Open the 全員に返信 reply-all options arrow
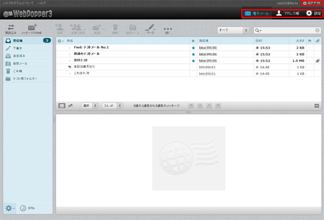 pos(84,30)
